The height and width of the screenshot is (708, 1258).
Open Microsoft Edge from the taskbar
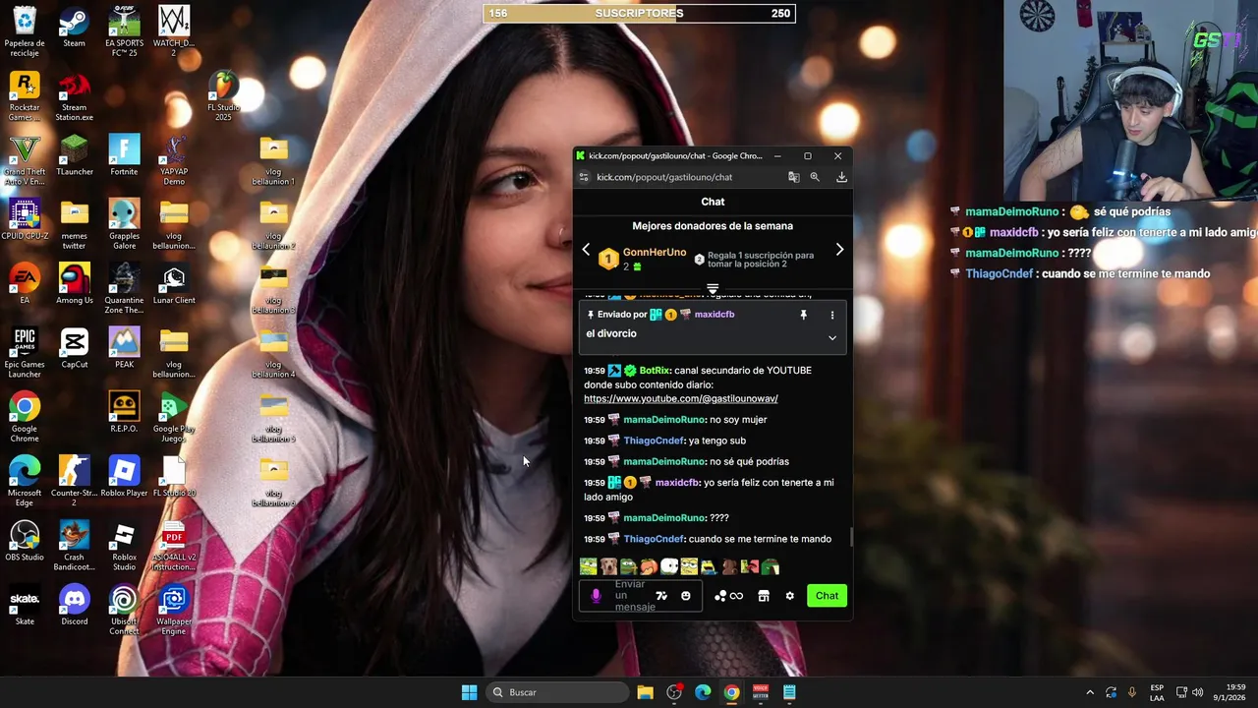pos(703,692)
